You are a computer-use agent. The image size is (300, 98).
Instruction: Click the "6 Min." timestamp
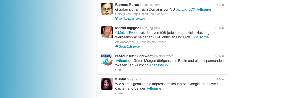click(220, 5)
